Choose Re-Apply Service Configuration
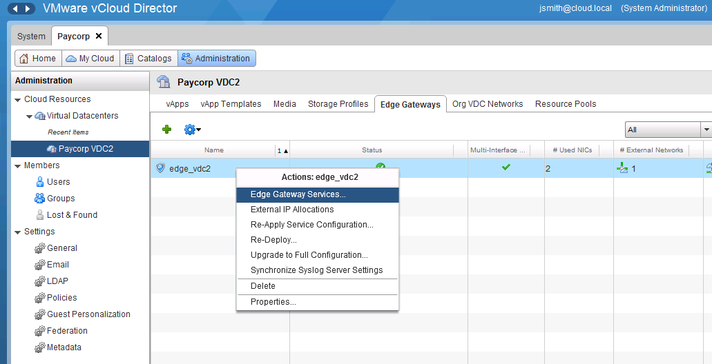712x364 pixels. [x=318, y=225]
